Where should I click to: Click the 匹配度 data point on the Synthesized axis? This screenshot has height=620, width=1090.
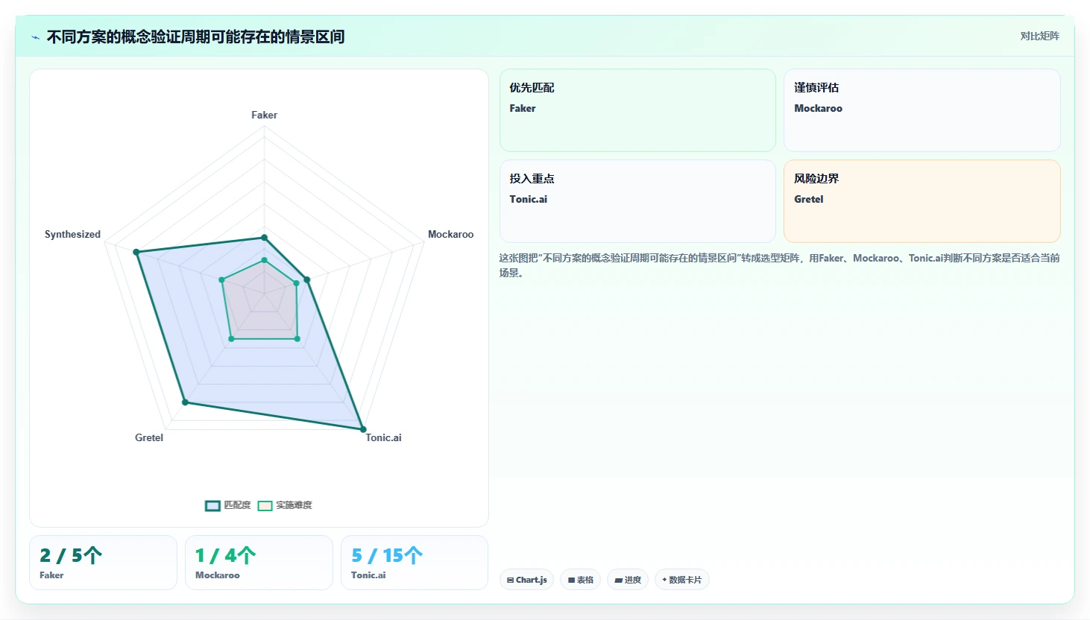136,252
